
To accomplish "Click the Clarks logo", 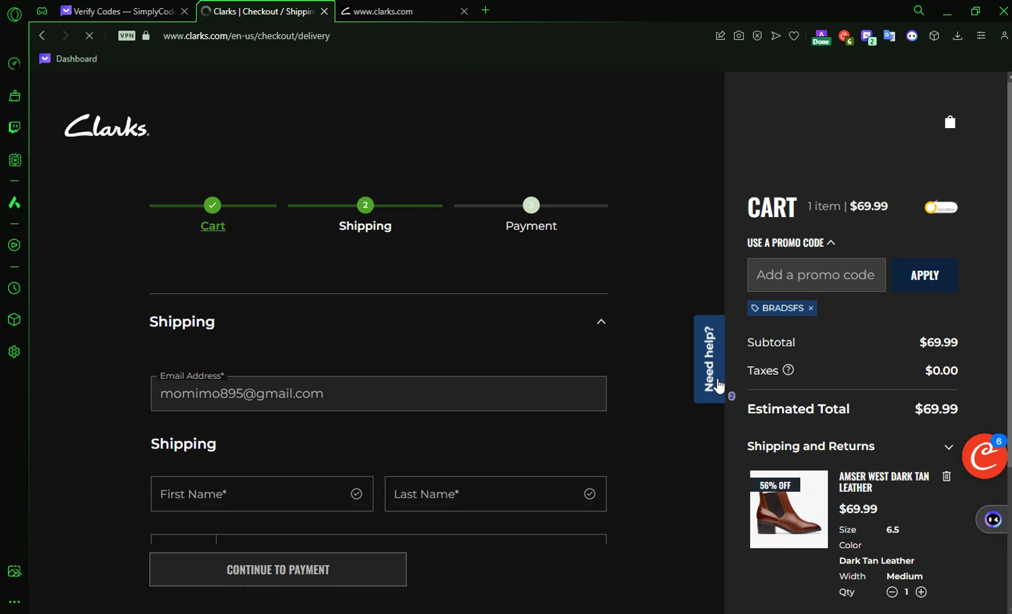I will (107, 126).
